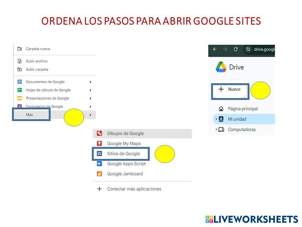Click the Google Docs blue icon
Viewport: 302px width, 227px height.
pos(20,82)
